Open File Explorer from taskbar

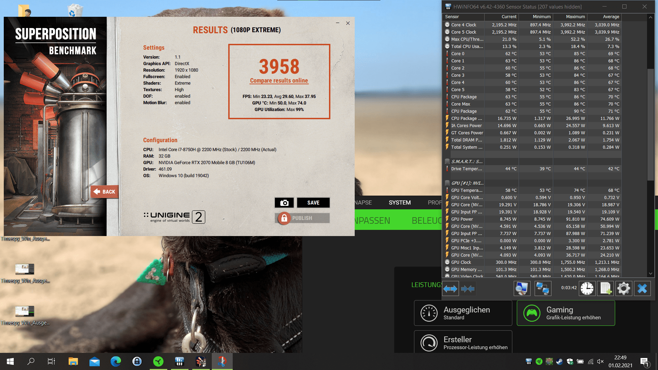(x=73, y=361)
